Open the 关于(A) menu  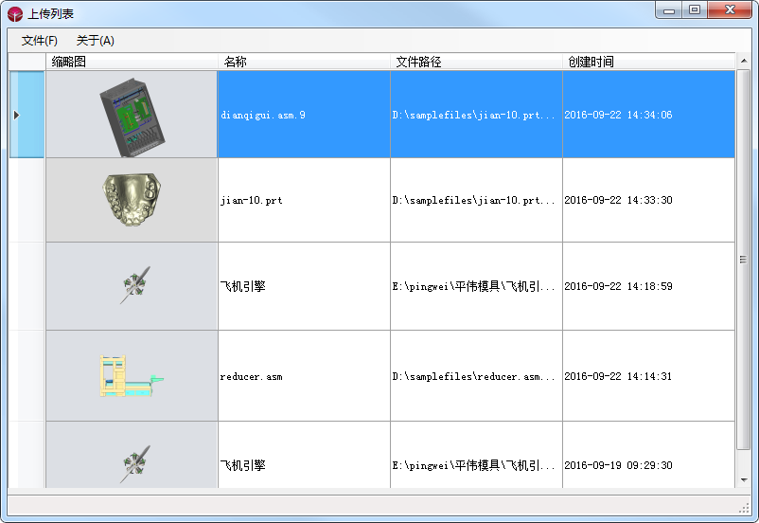tap(95, 41)
